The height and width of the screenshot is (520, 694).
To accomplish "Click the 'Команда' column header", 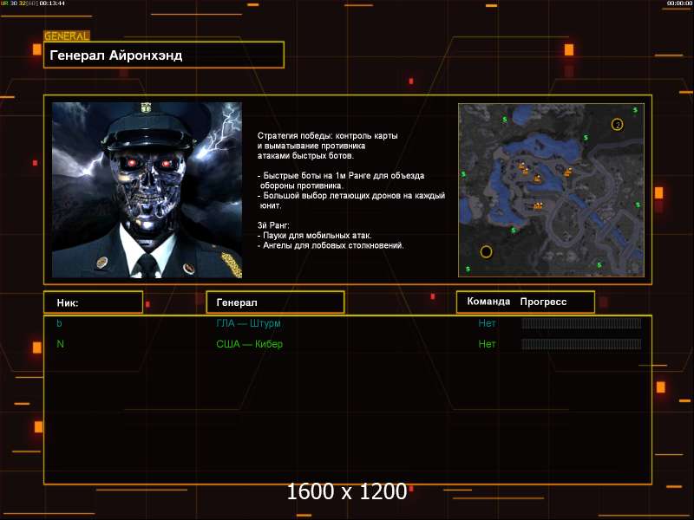I will click(x=488, y=302).
